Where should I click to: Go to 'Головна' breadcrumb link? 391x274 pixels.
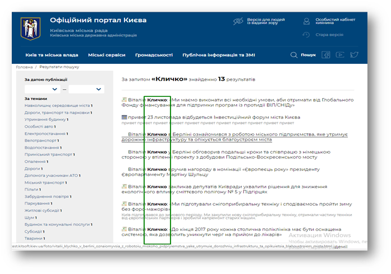pyautogui.click(x=24, y=67)
